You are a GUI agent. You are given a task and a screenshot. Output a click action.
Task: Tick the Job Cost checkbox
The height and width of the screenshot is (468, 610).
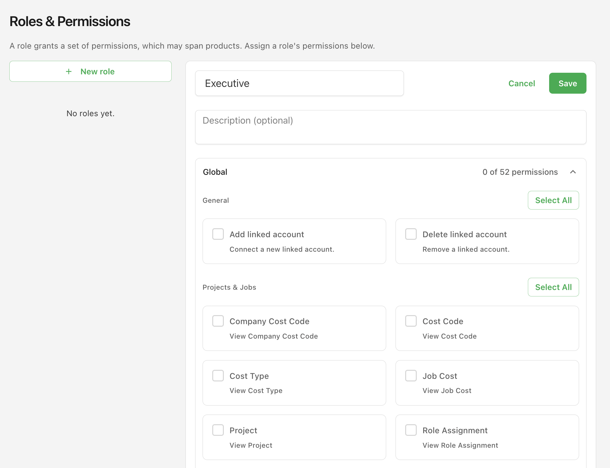click(411, 376)
